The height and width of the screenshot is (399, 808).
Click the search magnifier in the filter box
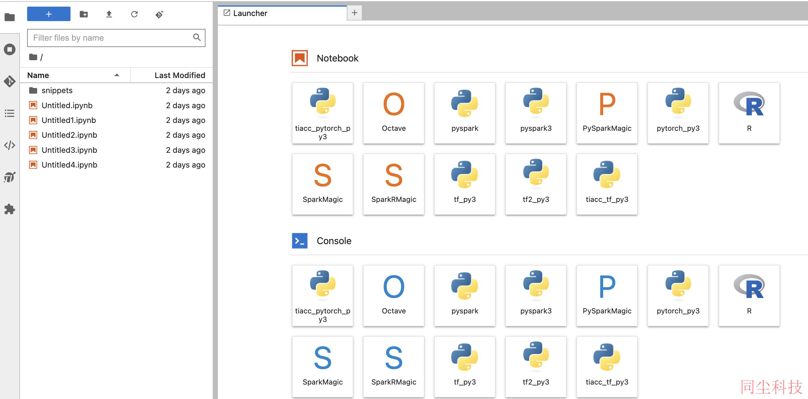coord(197,37)
